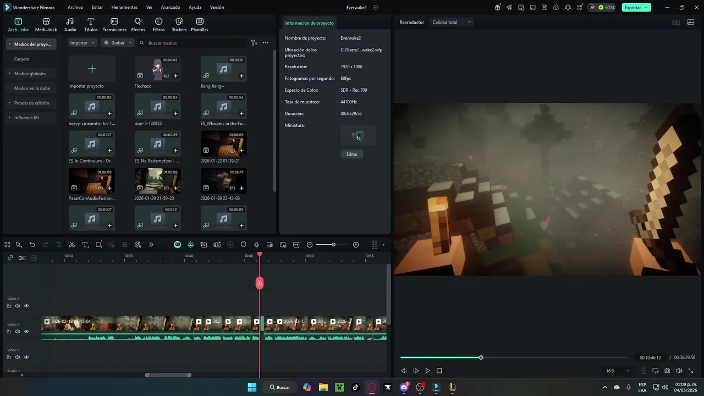The width and height of the screenshot is (704, 396).
Task: Hide Video 2 track with eye icon
Action: pyautogui.click(x=26, y=332)
